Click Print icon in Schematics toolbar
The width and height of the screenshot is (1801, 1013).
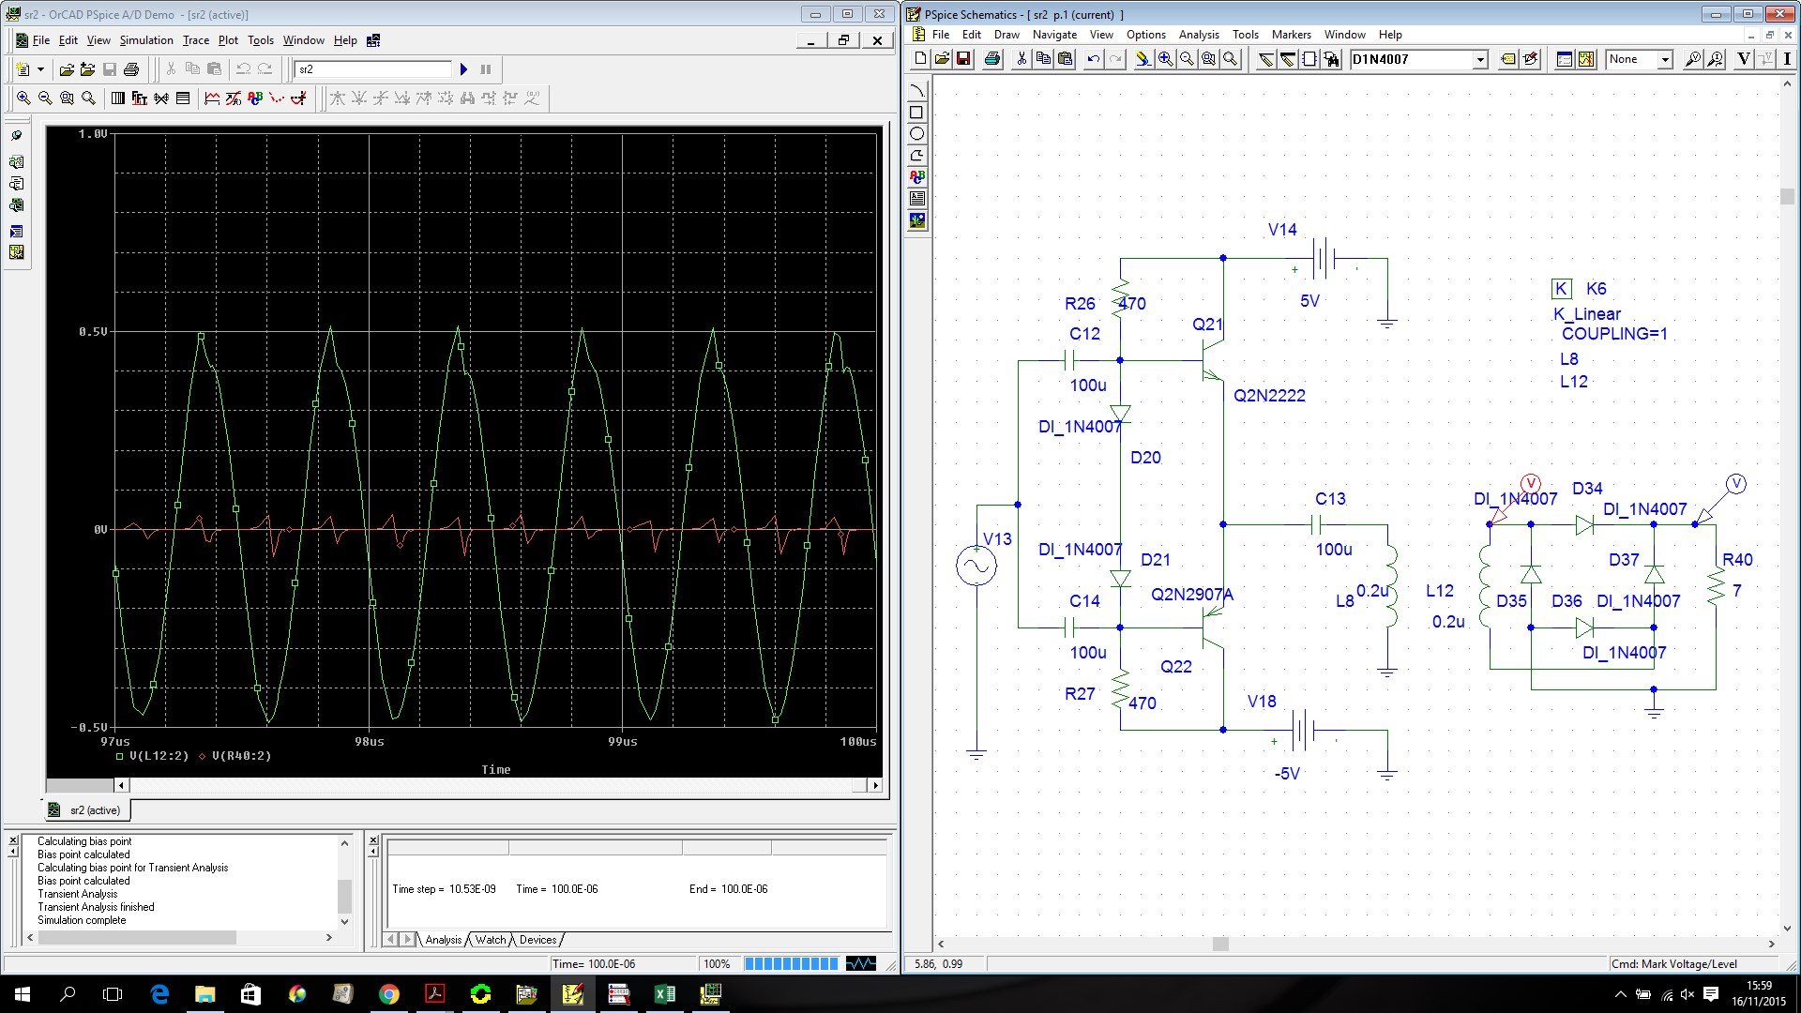point(992,59)
